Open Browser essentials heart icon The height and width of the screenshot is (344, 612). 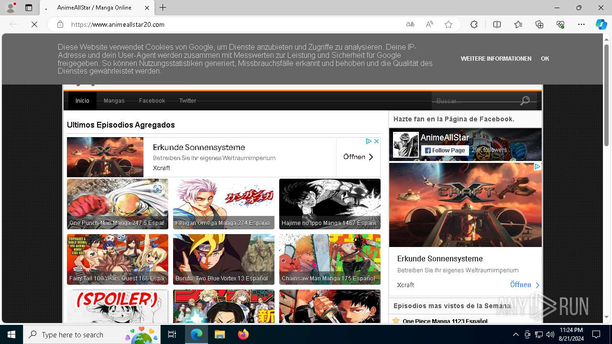(x=560, y=24)
